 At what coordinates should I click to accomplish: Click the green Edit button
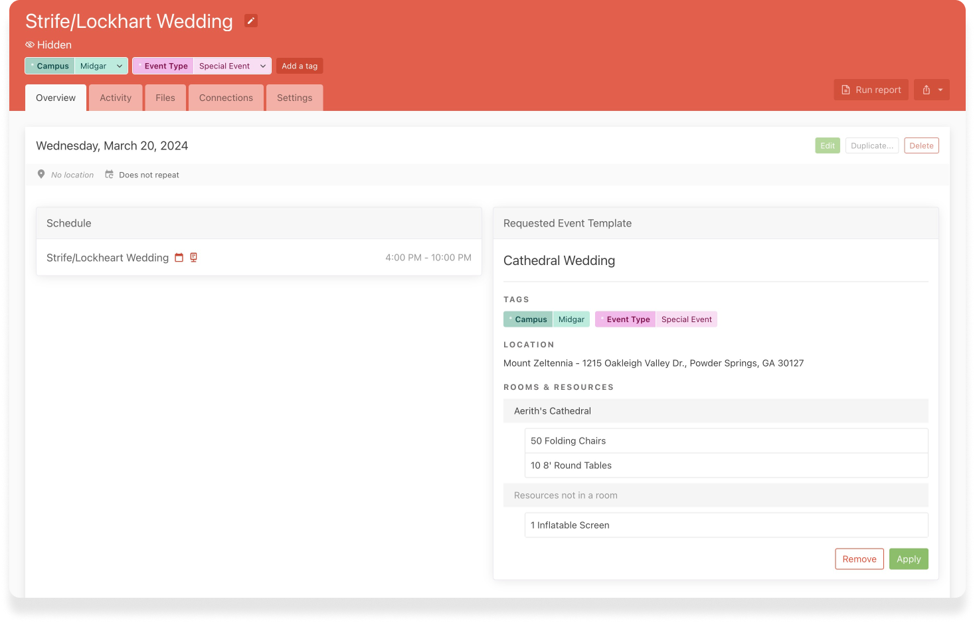[x=827, y=145]
